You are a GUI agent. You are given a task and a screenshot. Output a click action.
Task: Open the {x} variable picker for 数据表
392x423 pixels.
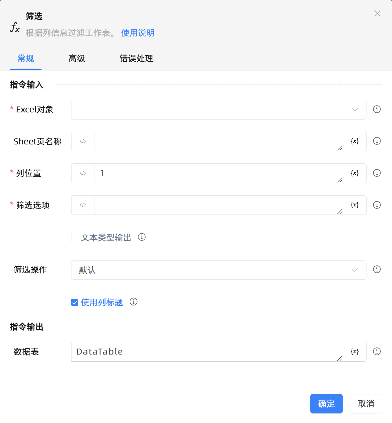click(x=354, y=352)
